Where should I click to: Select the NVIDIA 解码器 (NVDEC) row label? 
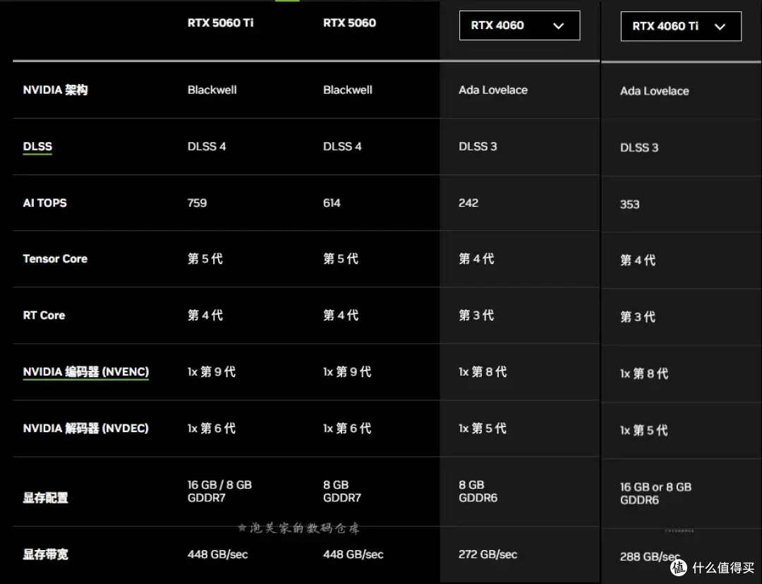point(85,428)
